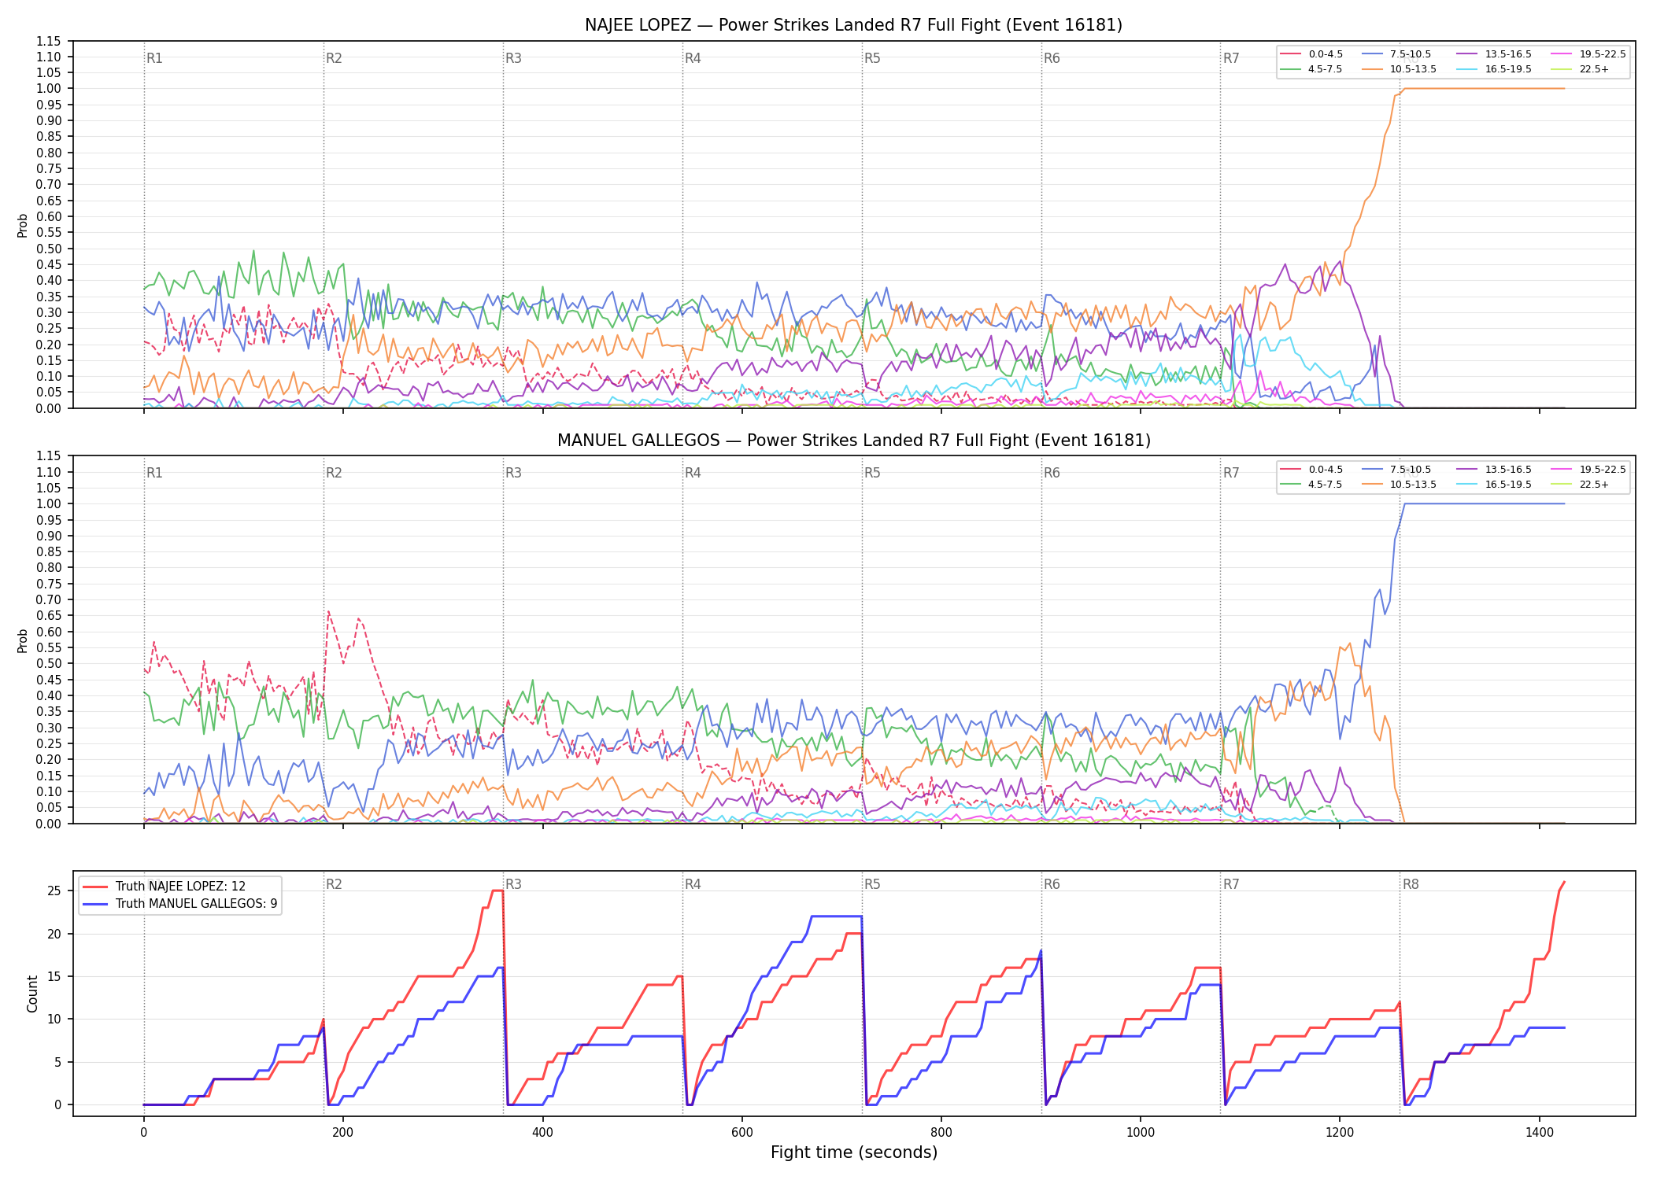Click the '20' tick label on Count axis
The image size is (1653, 1180).
[54, 934]
